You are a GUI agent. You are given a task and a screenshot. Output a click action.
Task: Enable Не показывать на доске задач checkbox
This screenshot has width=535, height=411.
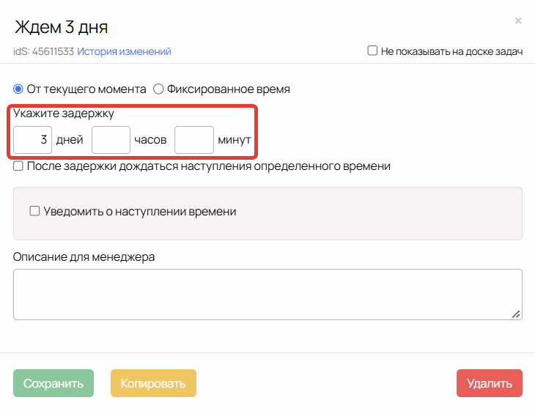pos(372,51)
